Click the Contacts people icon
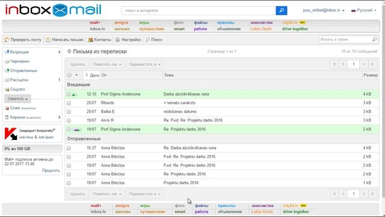385x217 pixels. tap(90, 40)
